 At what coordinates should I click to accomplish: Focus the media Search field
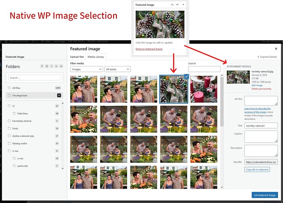pos(204,69)
